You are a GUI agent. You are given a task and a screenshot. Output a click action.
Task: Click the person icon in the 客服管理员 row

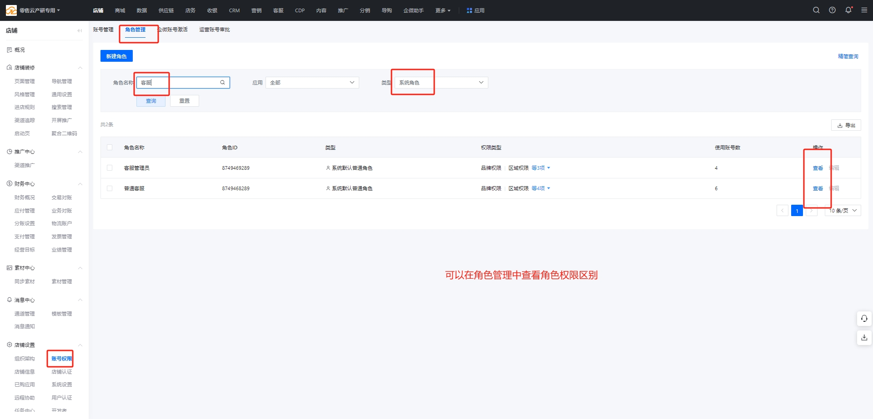[x=328, y=168]
